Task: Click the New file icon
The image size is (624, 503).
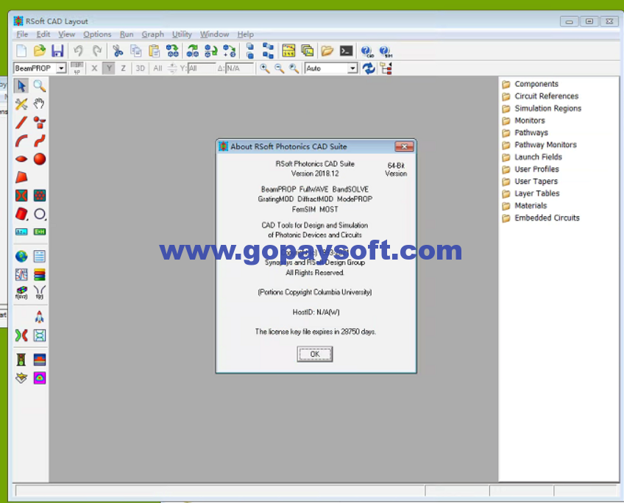Action: (21, 51)
